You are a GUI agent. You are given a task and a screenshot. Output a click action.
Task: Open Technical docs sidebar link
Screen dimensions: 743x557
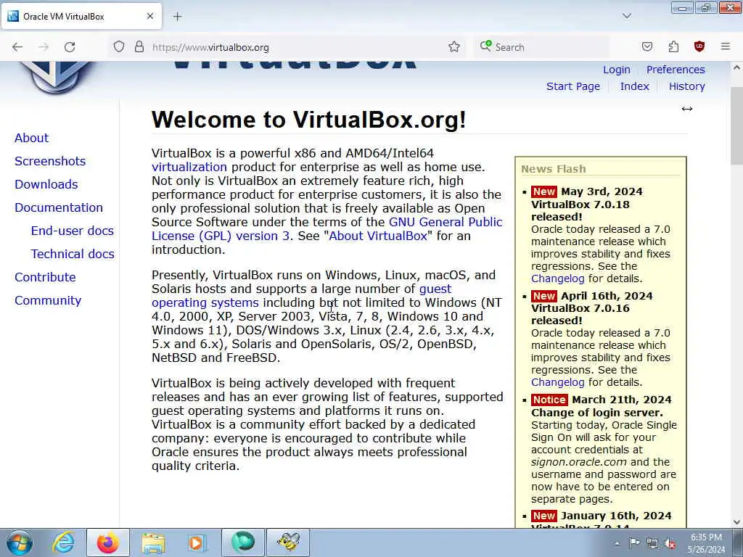click(73, 254)
